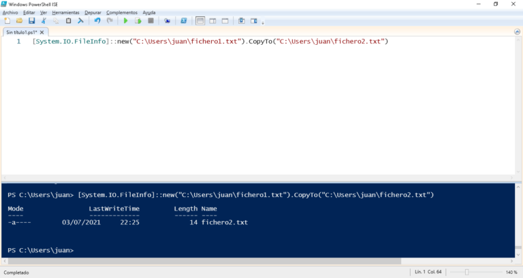Click the console horizontal scrollbar right arrow
Screen dimensions: 523x278
click(511, 261)
